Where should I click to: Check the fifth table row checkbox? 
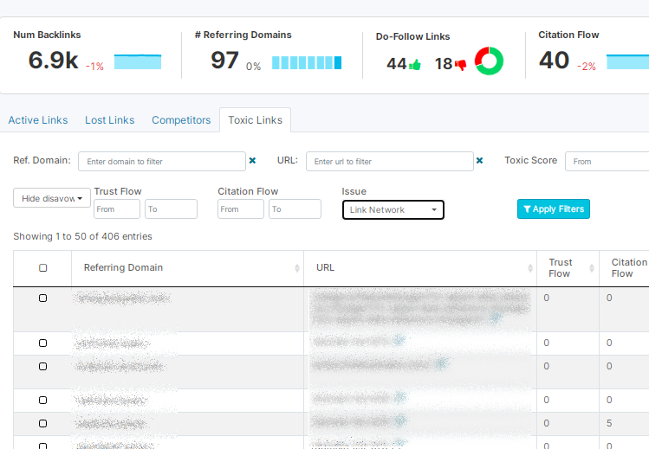[43, 423]
